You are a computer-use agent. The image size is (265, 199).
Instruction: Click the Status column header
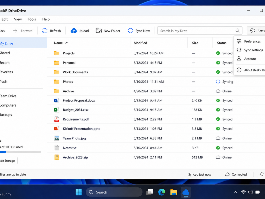[222, 43]
